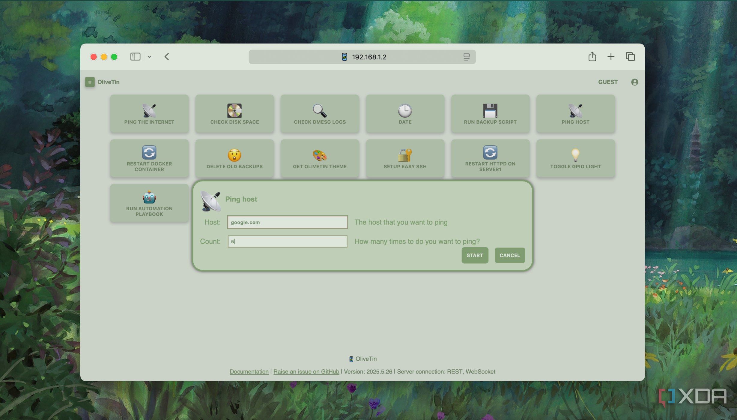Viewport: 737px width, 420px height.
Task: Expand the sidebar options chevron
Action: [x=149, y=57]
